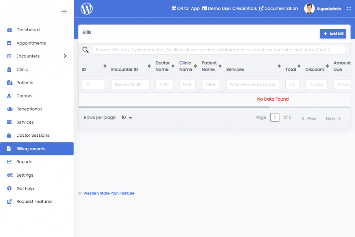Click the Doctor Sessions calendar icon
The width and height of the screenshot is (355, 237).
(9, 135)
